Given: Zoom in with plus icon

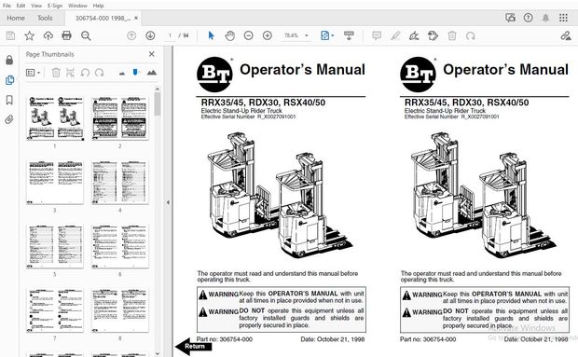Looking at the screenshot, I should coord(268,35).
